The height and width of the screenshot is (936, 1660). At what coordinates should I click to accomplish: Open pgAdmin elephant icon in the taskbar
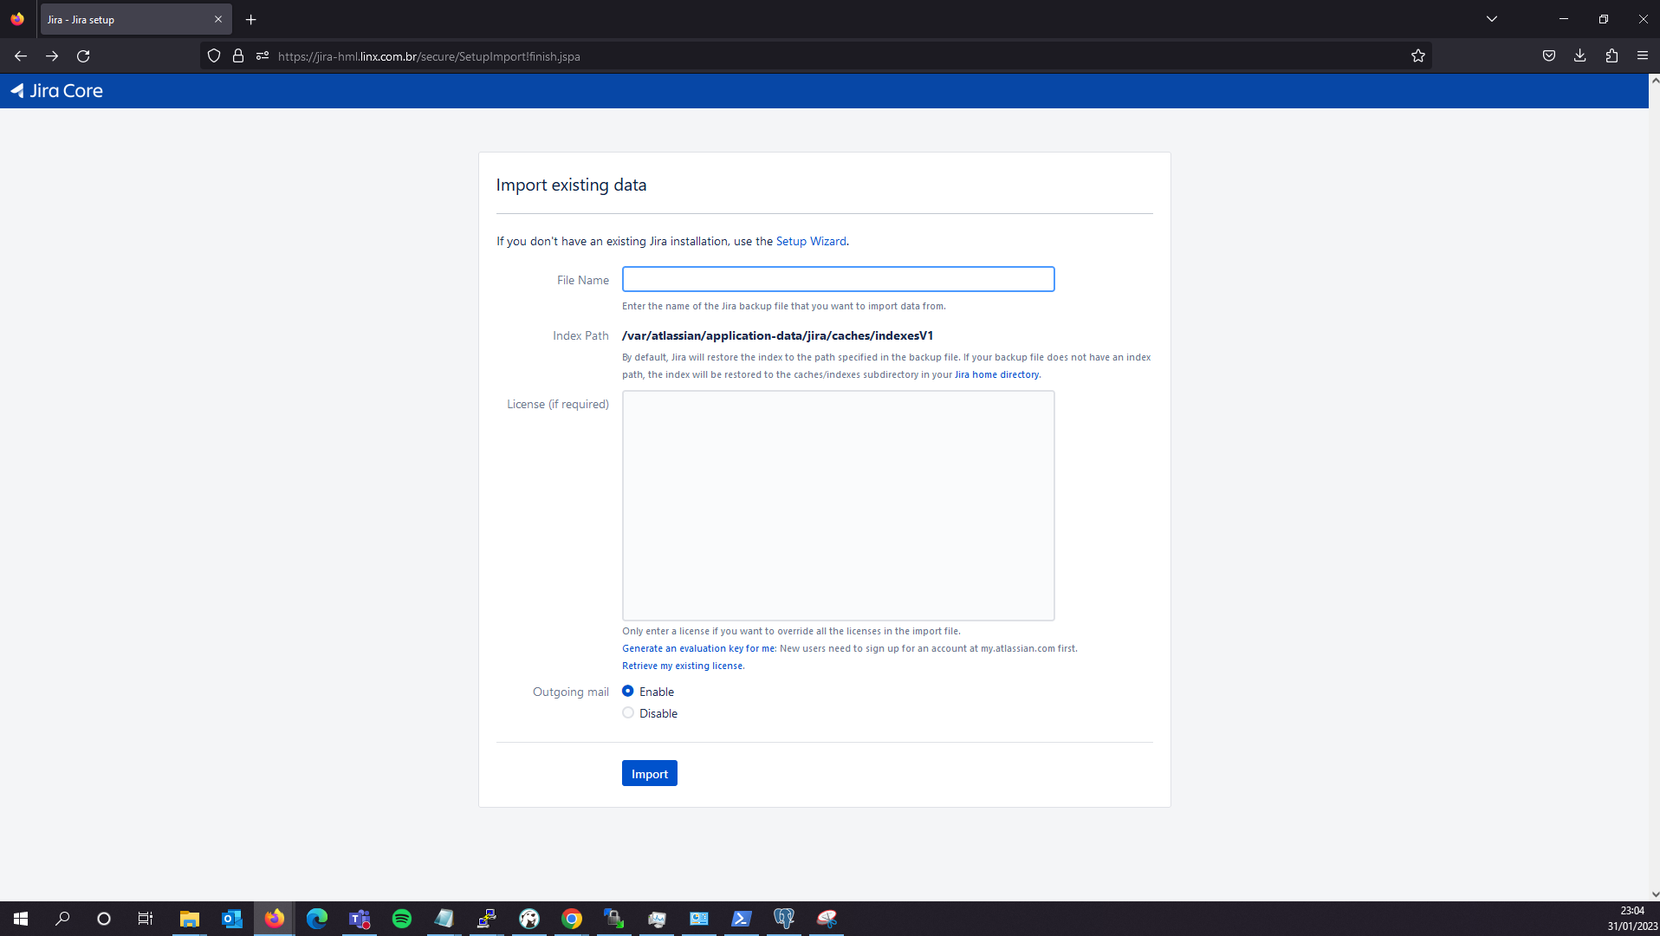tap(783, 919)
